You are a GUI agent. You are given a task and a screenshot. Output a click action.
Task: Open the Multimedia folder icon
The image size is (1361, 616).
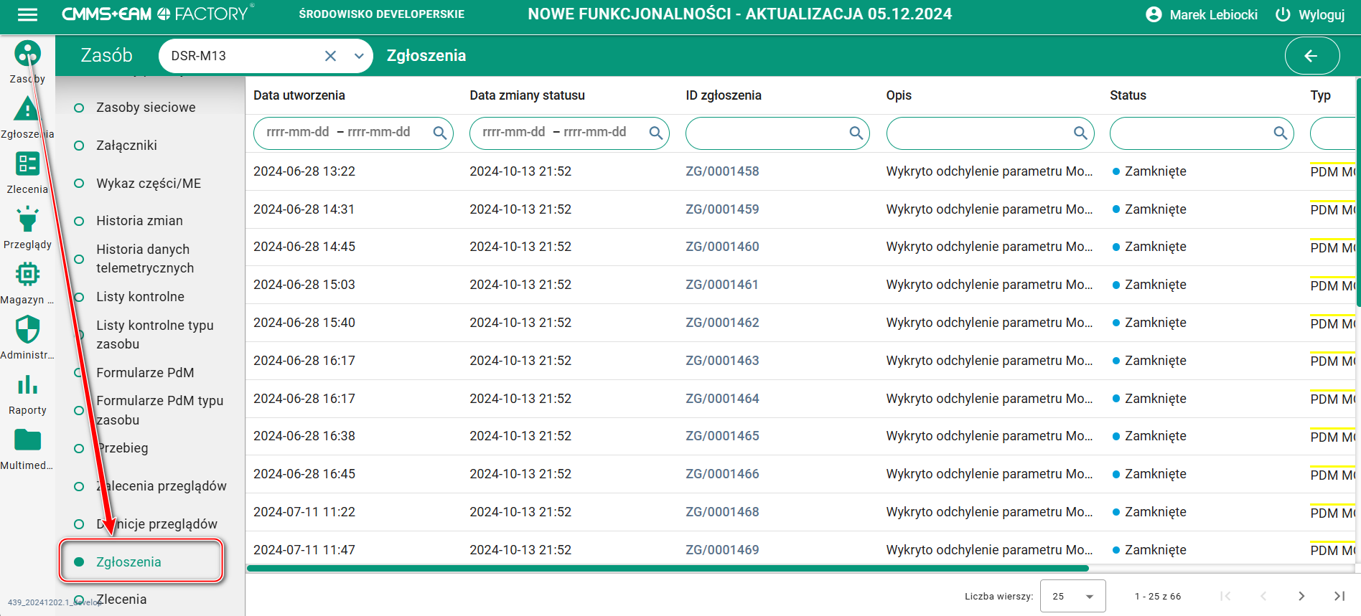click(x=27, y=440)
